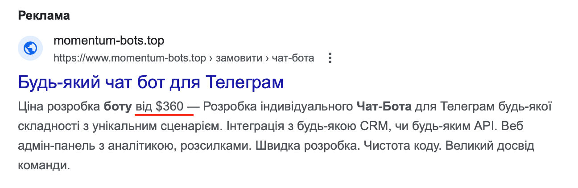
Task: Select the "замовити" breadcrumb segment
Action: tap(239, 58)
